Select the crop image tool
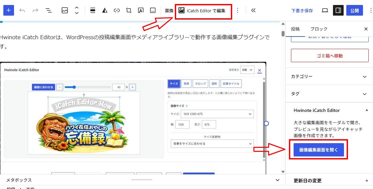The width and height of the screenshot is (373, 189). tap(129, 10)
